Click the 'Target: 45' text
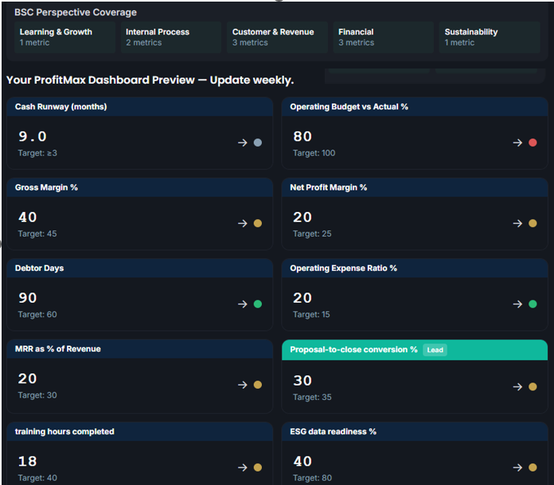554x485 pixels. (x=37, y=233)
